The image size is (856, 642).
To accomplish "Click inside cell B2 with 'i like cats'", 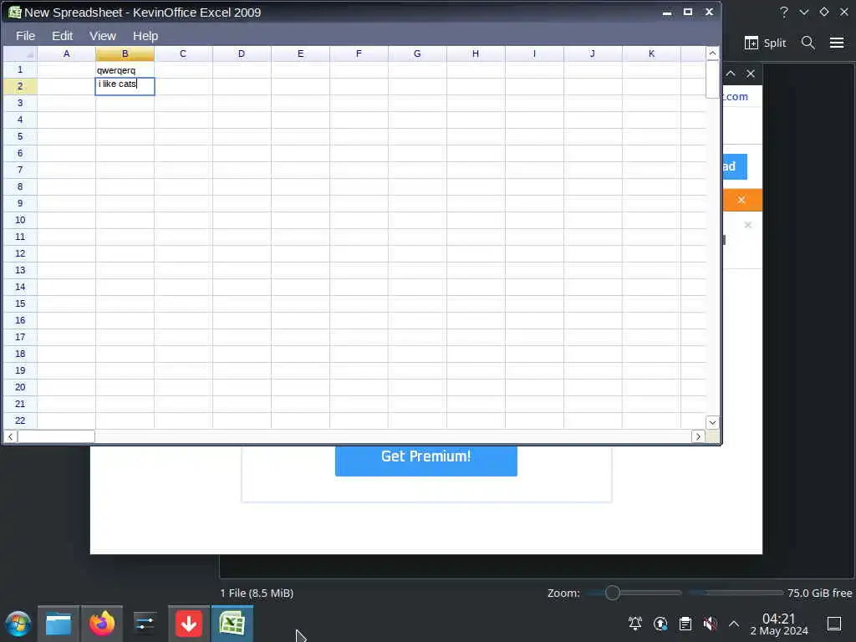I will [125, 86].
